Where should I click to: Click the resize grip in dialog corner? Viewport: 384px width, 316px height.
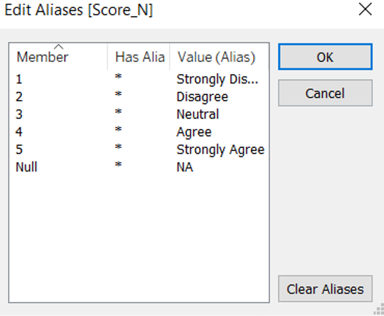click(379, 310)
